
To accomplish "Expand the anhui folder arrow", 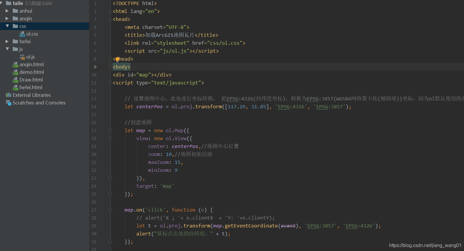I will point(7,11).
